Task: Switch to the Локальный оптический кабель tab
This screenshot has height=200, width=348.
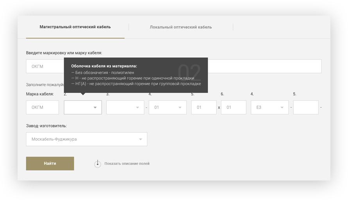Action: pos(181,27)
